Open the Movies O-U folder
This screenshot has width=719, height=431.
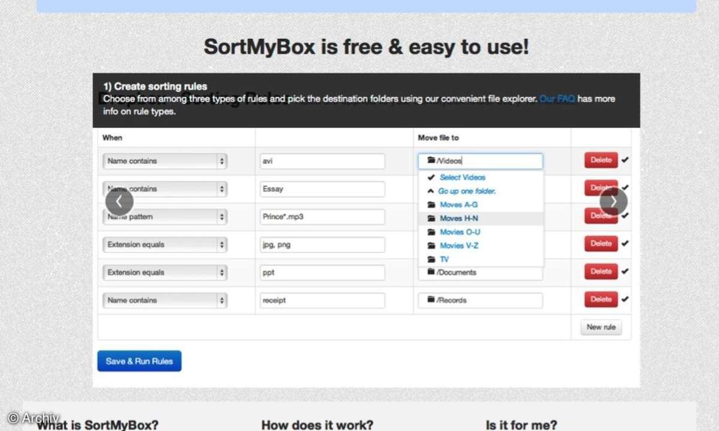click(x=460, y=232)
